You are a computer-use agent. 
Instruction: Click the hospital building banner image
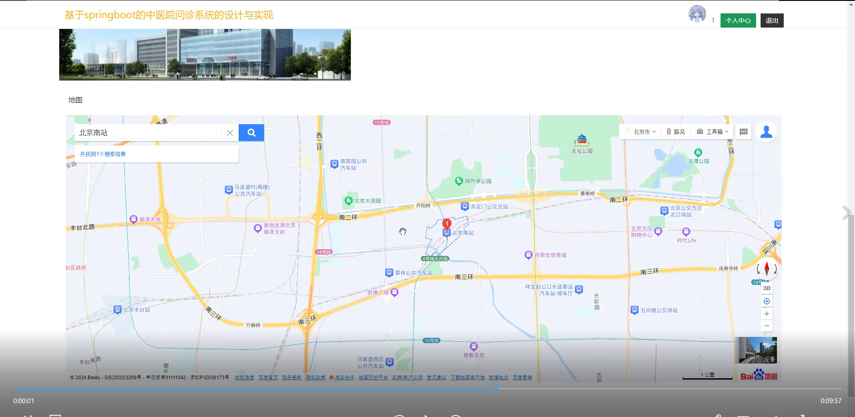(x=205, y=55)
